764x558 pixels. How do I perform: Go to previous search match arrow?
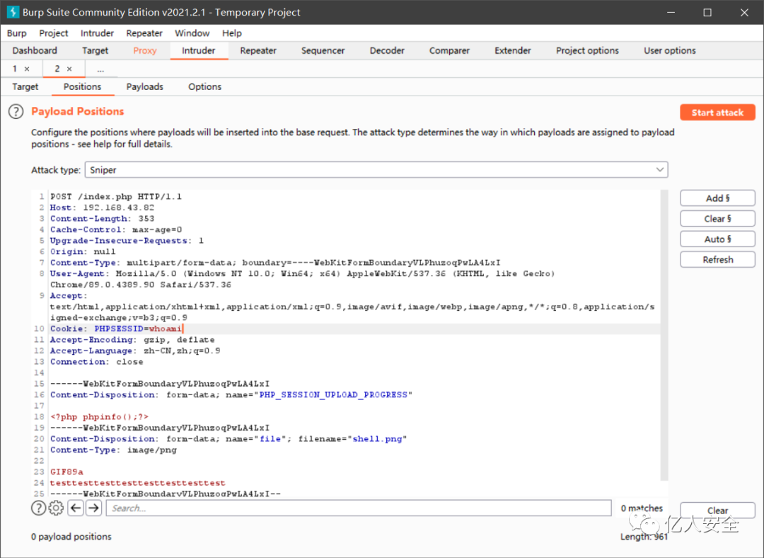(x=76, y=508)
